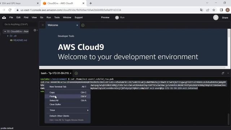The width and height of the screenshot is (231, 130).
Task: Close the Welcome tab
Action: [77, 25]
